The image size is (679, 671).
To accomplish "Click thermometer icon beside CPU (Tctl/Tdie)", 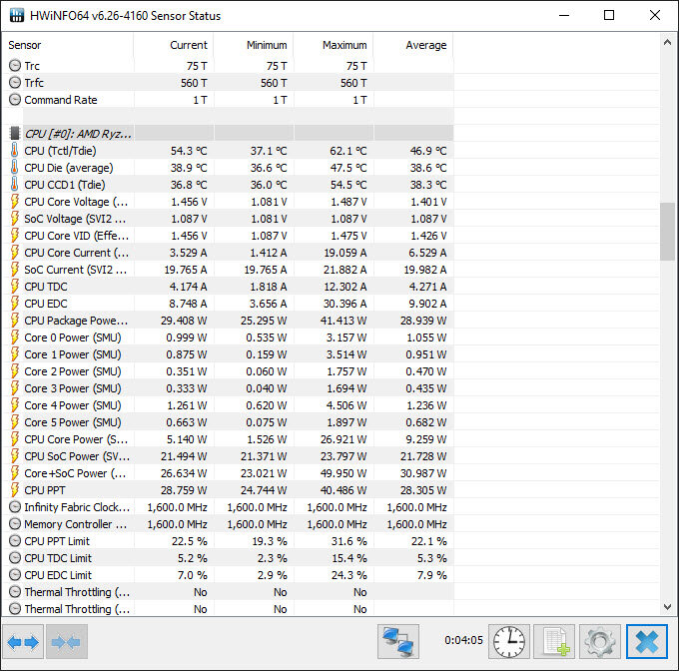I will [15, 151].
